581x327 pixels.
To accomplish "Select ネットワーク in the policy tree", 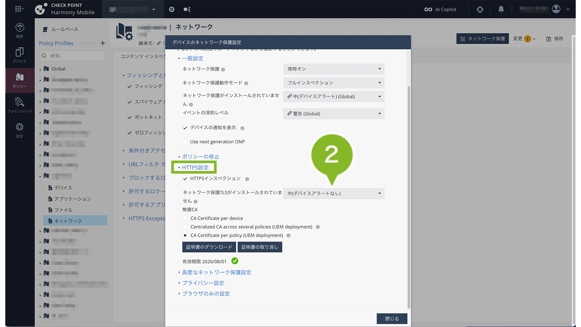I will click(68, 221).
